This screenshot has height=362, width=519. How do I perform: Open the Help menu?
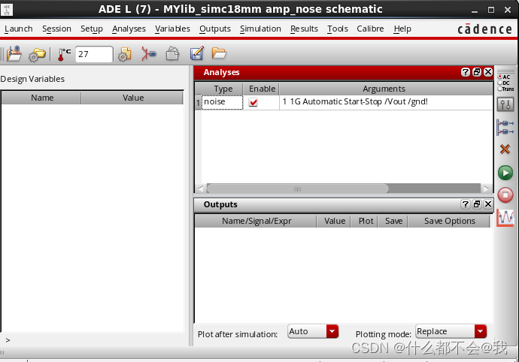point(402,29)
